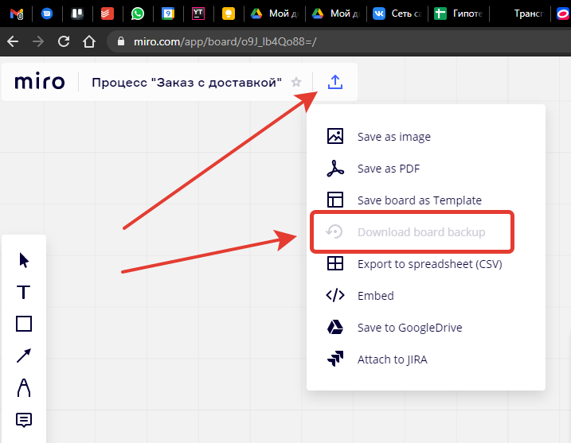Click the board title "Заказ с доставкой"
This screenshot has height=443, width=571.
point(186,82)
